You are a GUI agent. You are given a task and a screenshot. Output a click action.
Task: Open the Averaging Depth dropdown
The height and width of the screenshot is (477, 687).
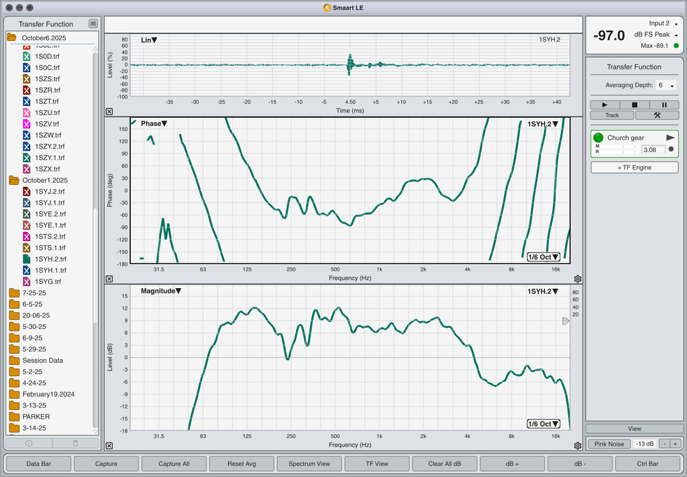(666, 86)
